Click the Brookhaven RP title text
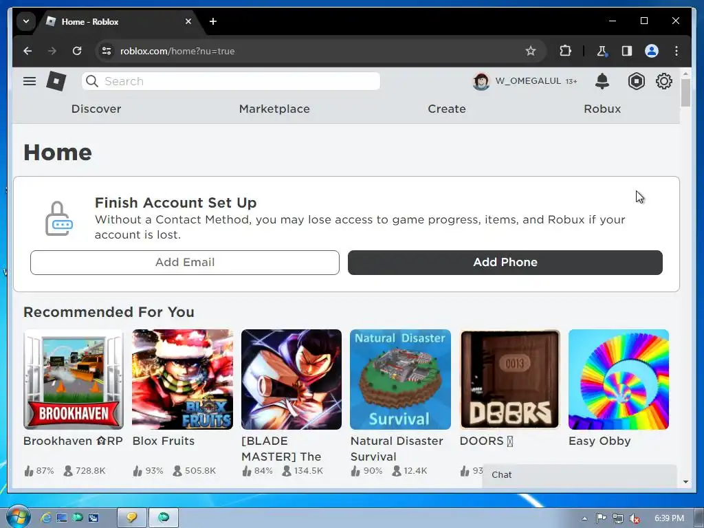Screen dimensions: 704x528 73,441
